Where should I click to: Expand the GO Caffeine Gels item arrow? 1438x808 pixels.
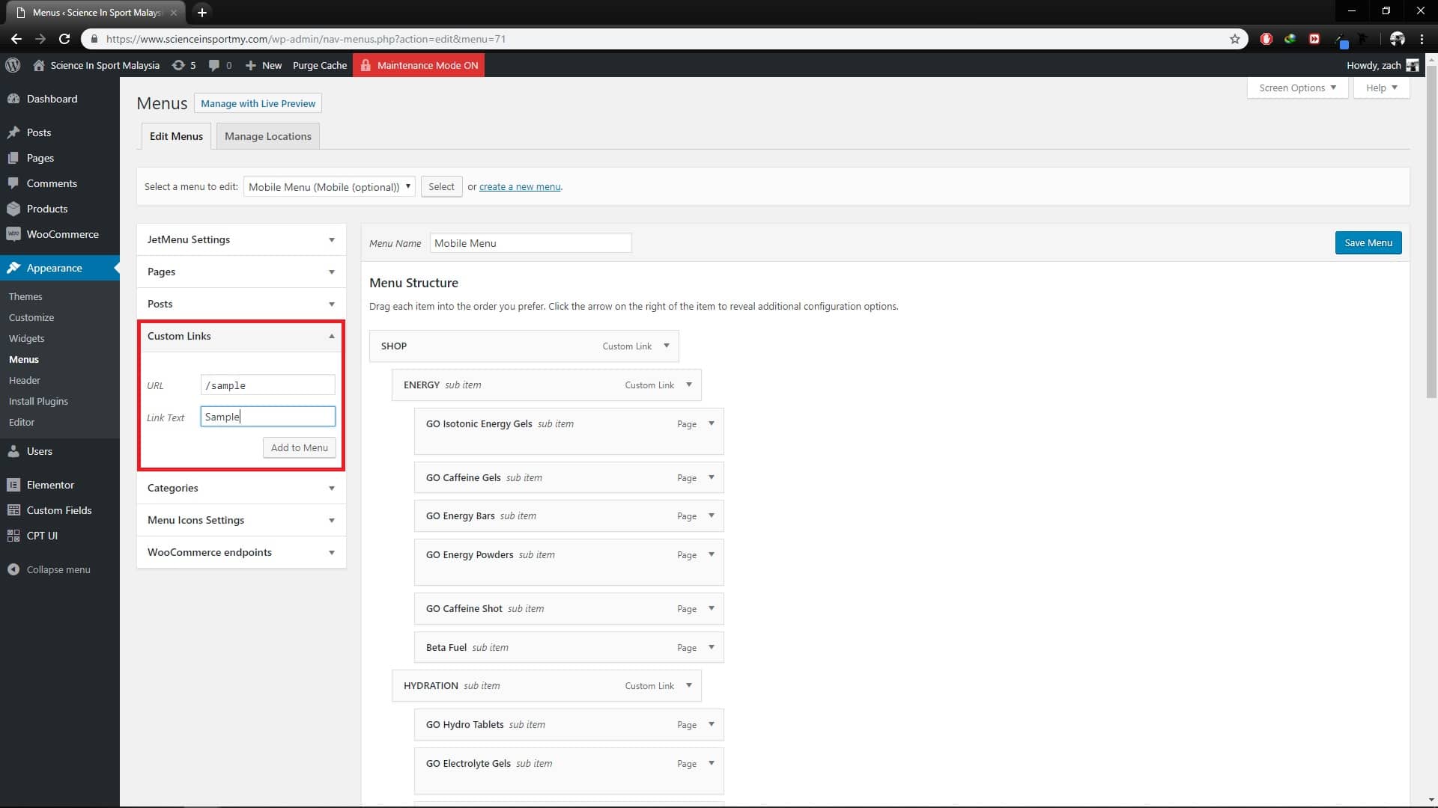tap(711, 477)
